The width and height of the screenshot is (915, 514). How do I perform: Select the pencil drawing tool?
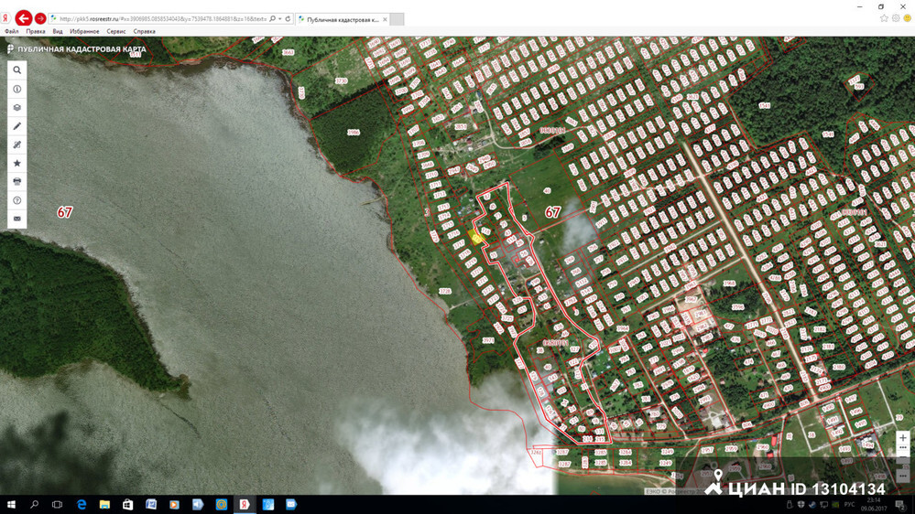click(16, 126)
